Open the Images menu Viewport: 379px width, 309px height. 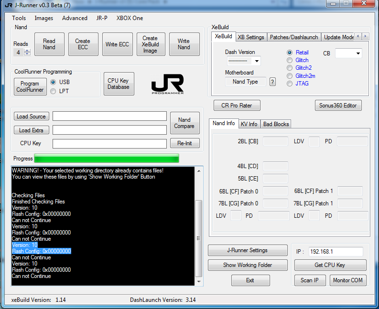(44, 18)
